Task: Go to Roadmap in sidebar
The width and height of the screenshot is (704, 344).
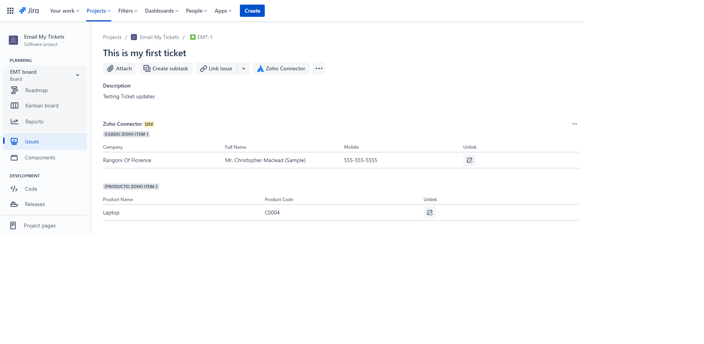Action: tap(36, 90)
